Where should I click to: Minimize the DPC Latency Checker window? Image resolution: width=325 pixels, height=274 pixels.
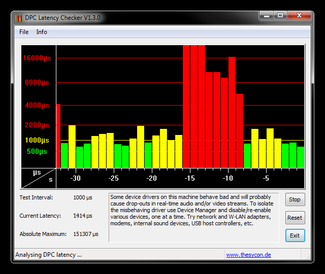(x=267, y=16)
